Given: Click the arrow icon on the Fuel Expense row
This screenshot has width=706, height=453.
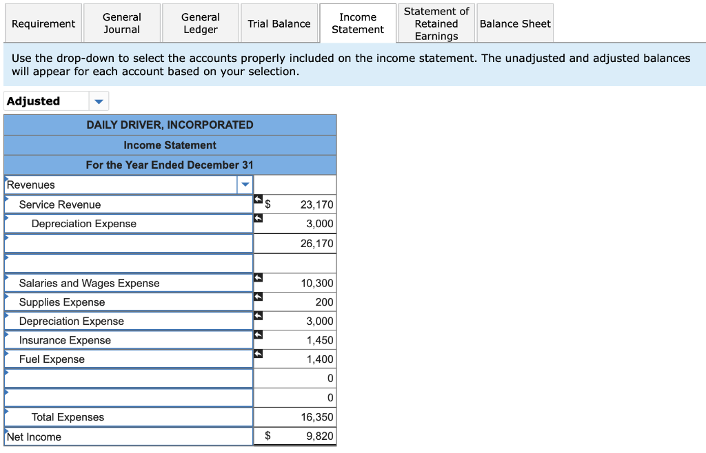Looking at the screenshot, I should [258, 354].
